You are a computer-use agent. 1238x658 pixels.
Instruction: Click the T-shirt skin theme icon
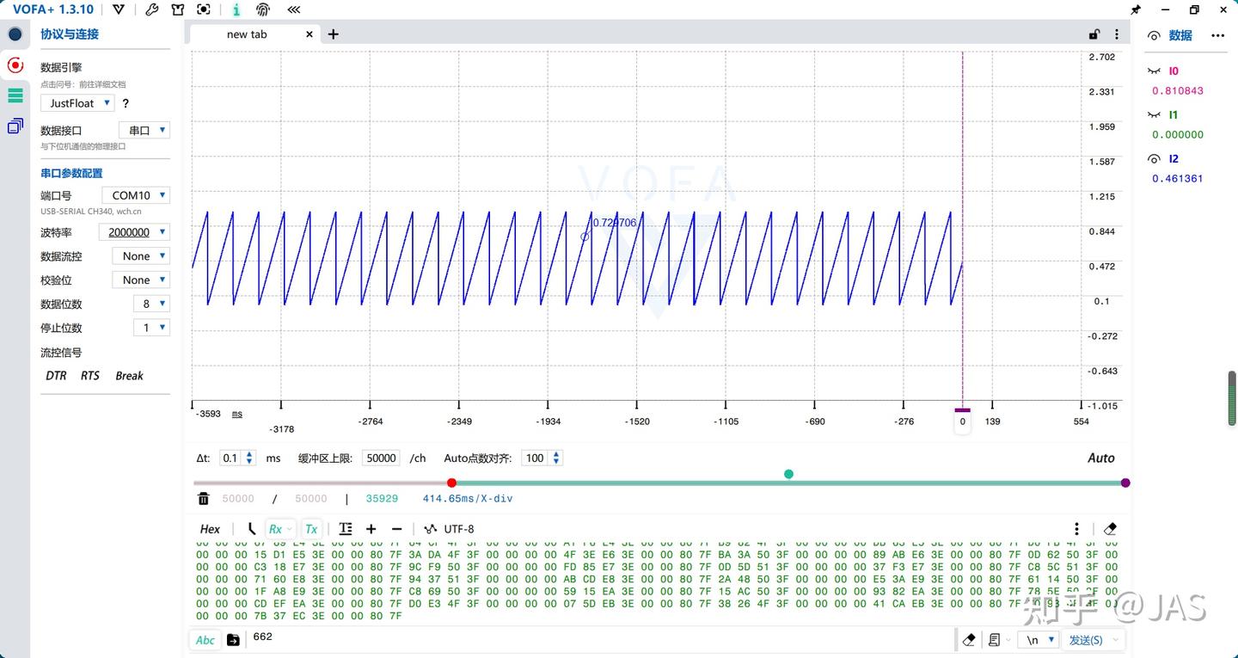[x=178, y=9]
